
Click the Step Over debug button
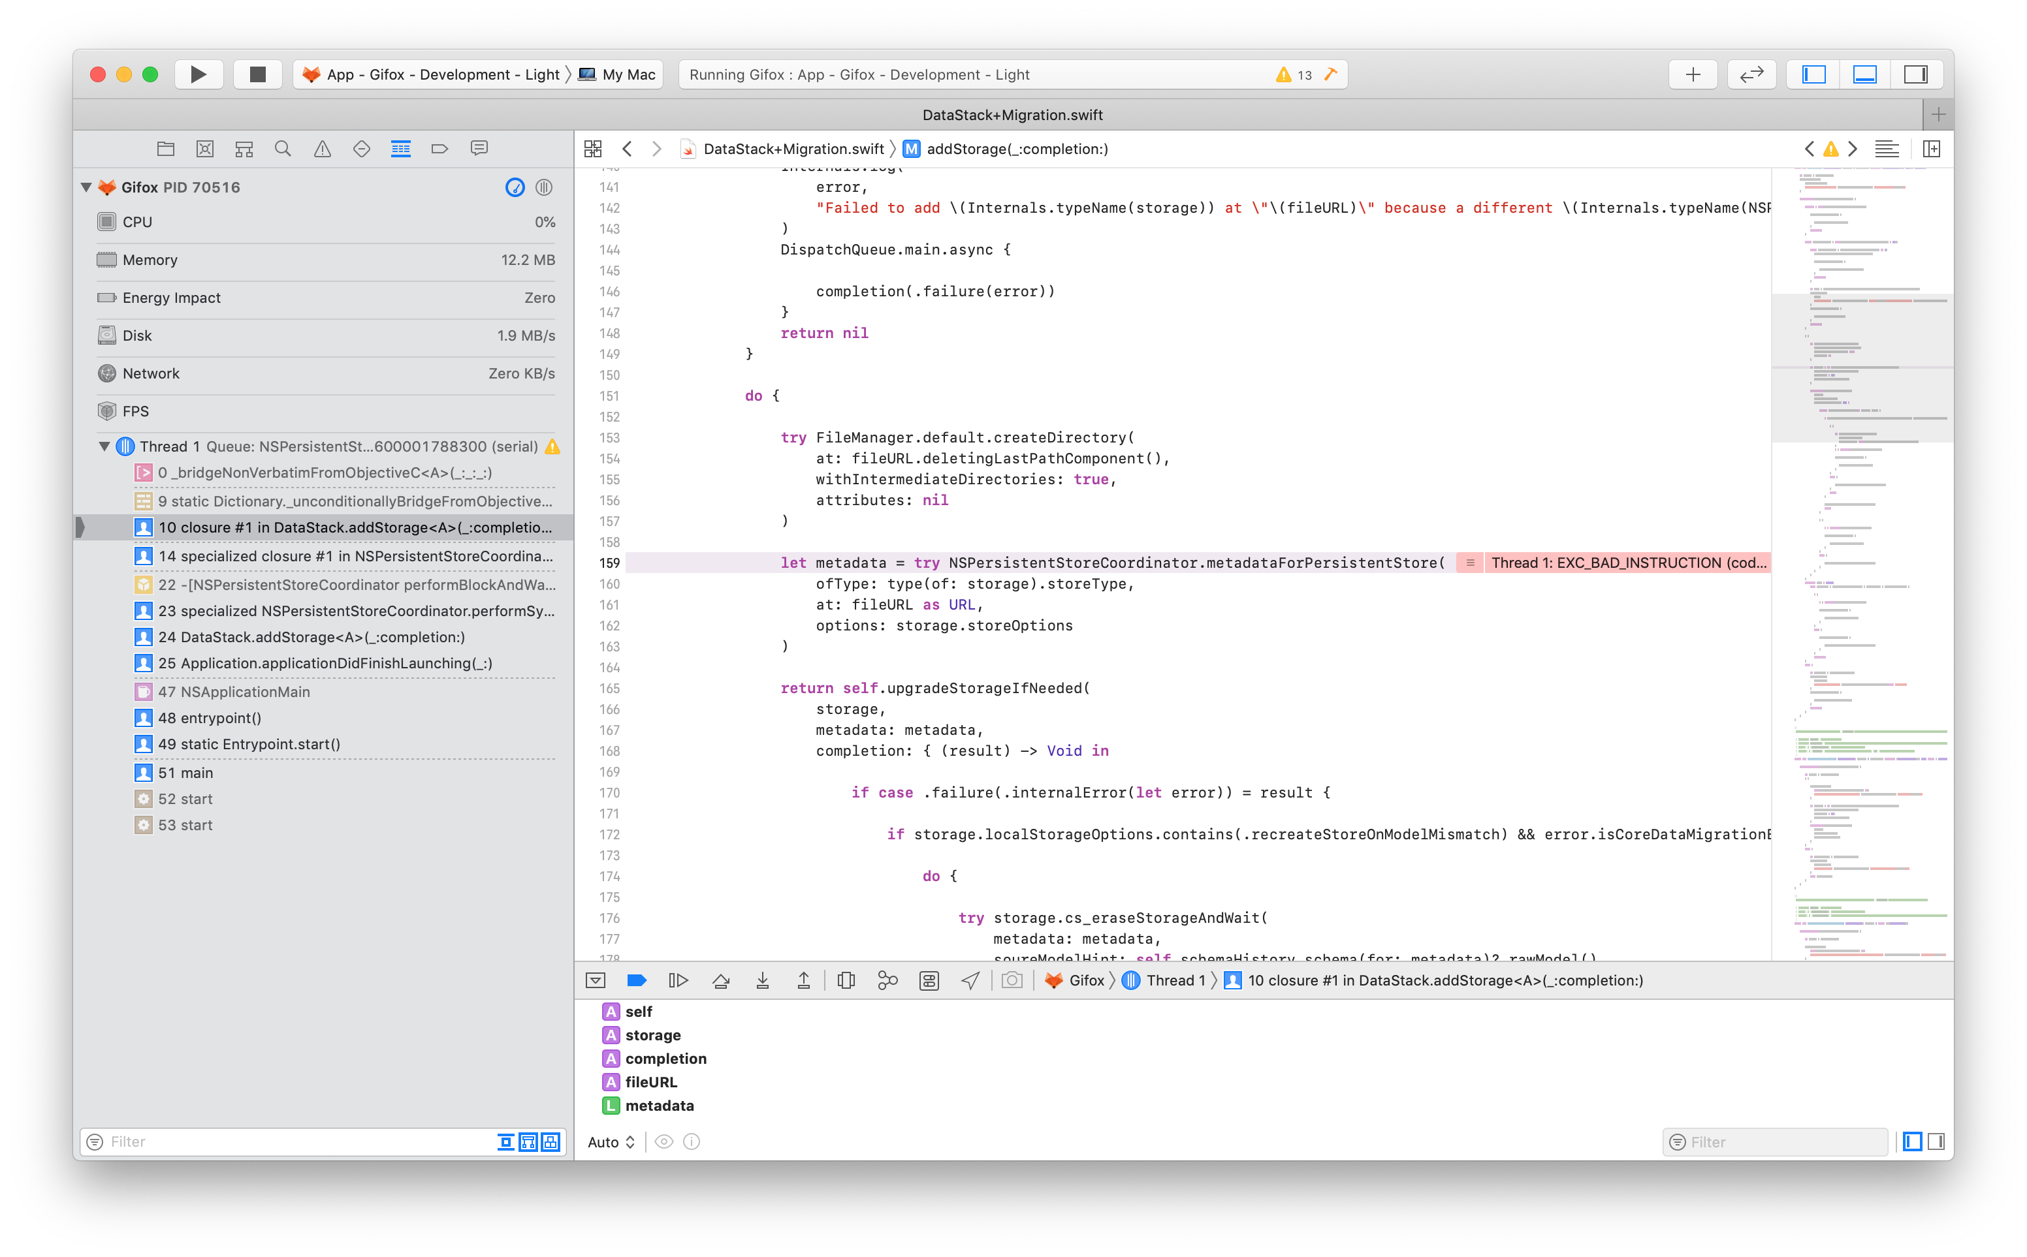pos(720,980)
